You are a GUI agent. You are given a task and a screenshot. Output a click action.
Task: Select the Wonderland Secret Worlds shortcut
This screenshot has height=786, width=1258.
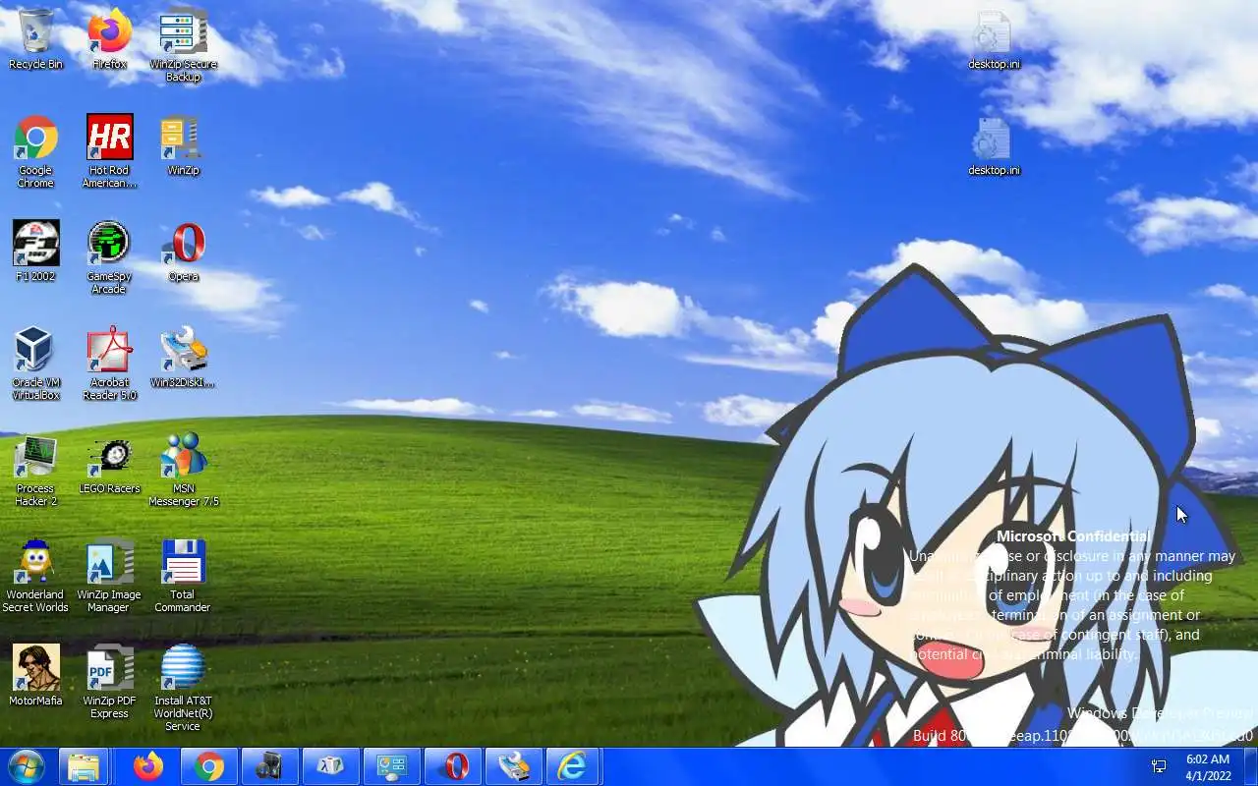coord(36,576)
